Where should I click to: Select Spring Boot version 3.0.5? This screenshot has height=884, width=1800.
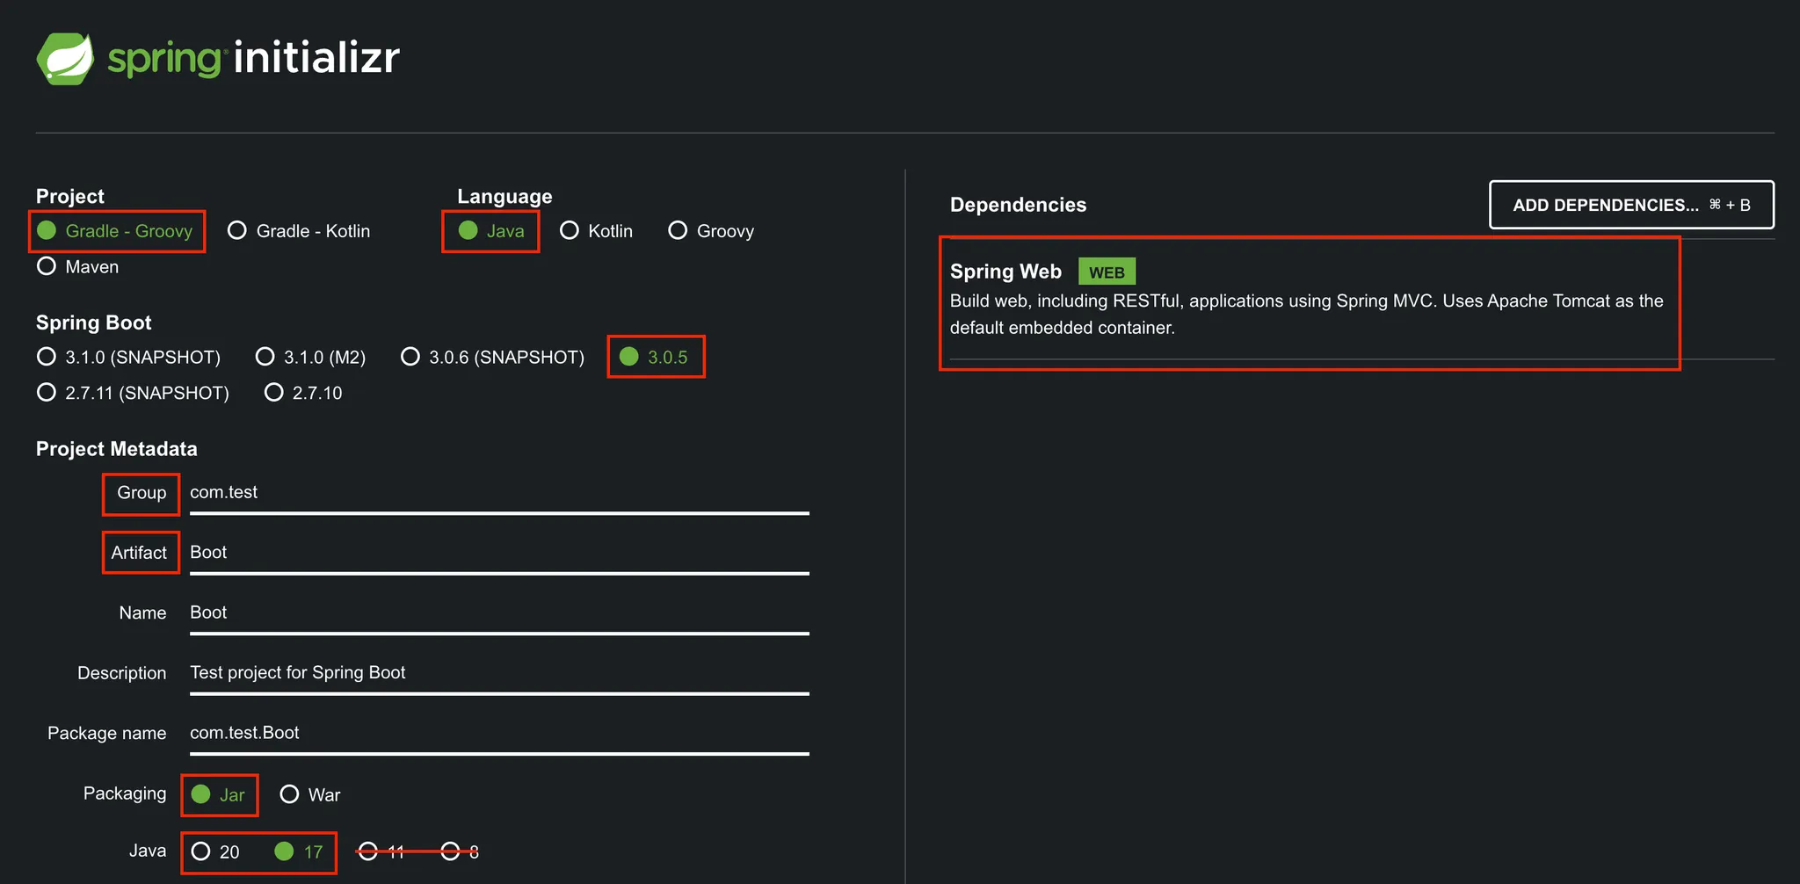[x=654, y=357]
